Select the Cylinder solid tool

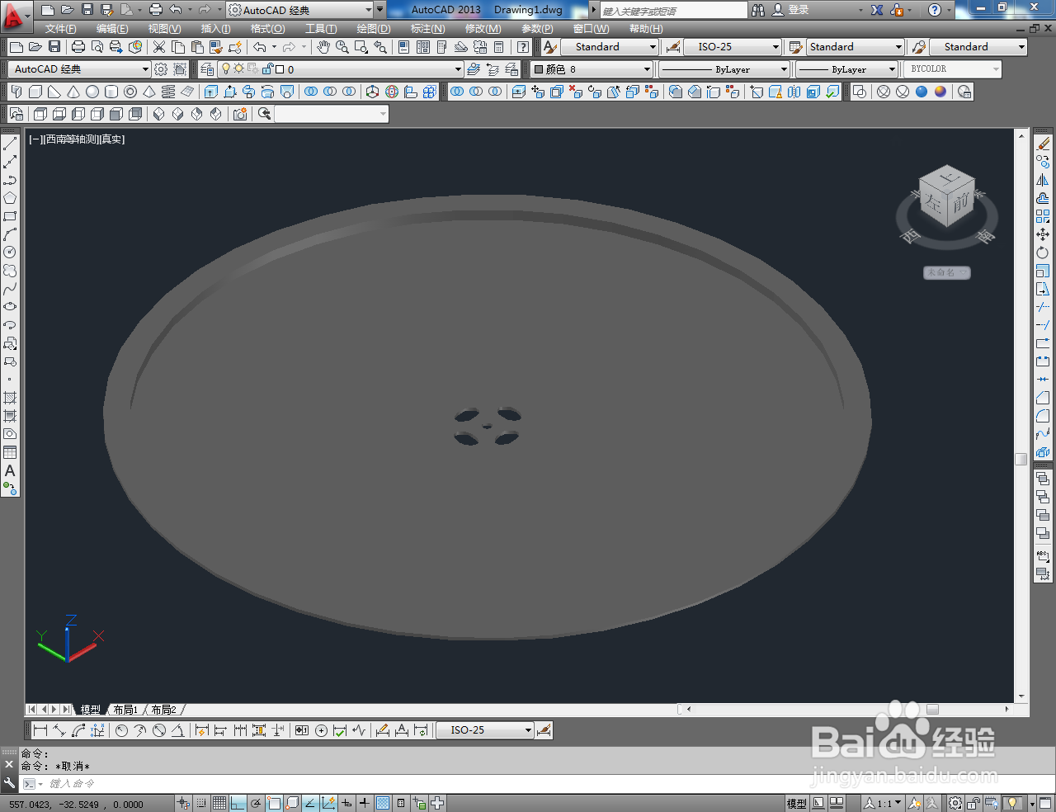pyautogui.click(x=111, y=92)
